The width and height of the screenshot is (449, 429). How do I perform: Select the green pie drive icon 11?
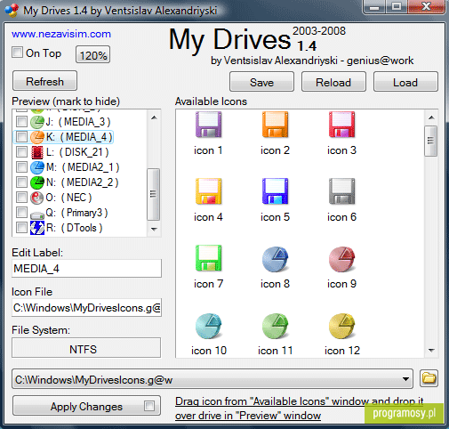(275, 326)
